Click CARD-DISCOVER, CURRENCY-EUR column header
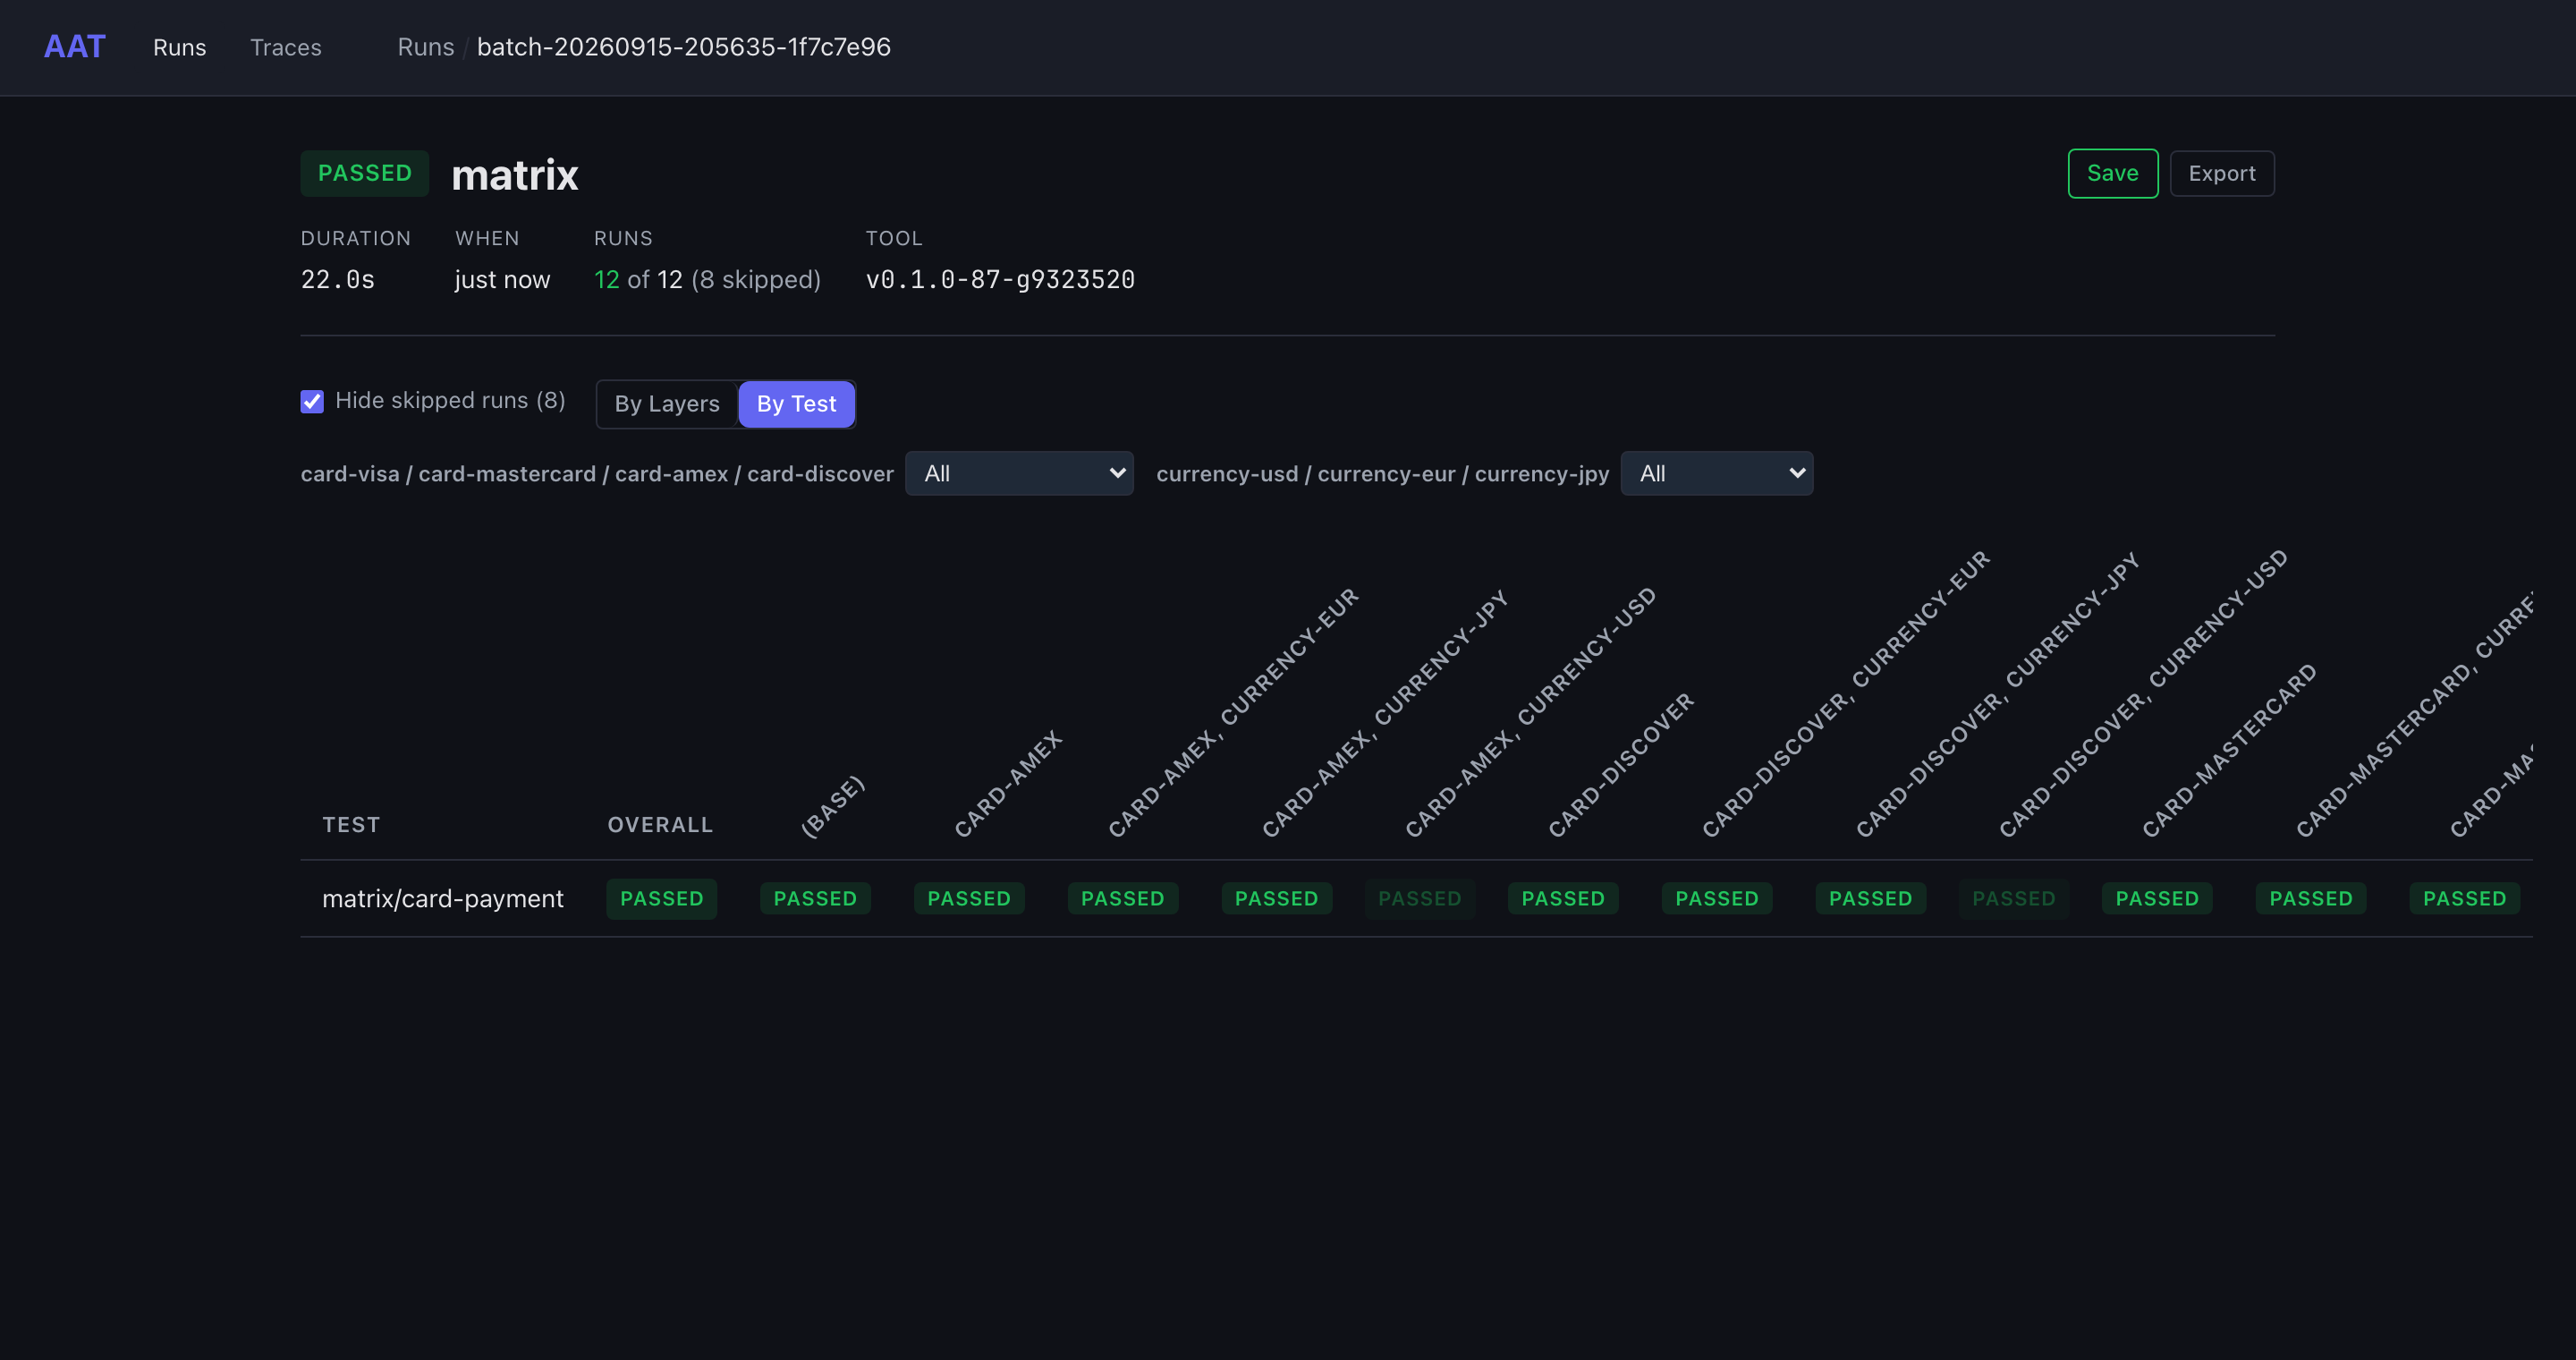Screen dimensions: 2576x1360 (1845, 694)
